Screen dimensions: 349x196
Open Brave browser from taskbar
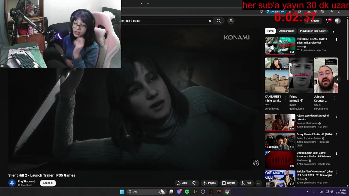(219, 192)
